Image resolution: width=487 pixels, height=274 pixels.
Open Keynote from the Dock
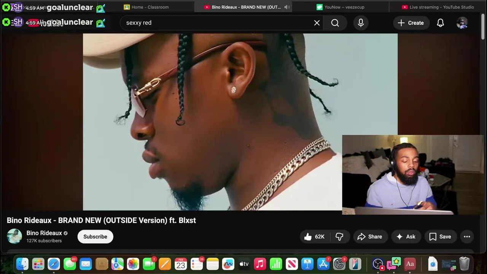click(307, 264)
